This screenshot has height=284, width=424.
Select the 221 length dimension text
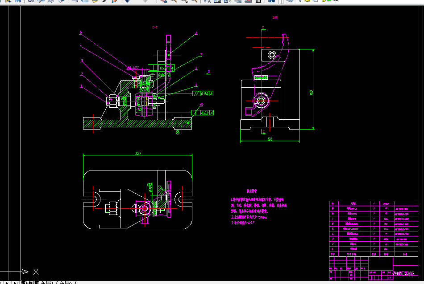[x=138, y=153]
